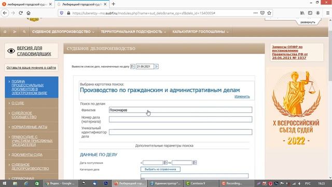
Task: Go back with the browser back arrow
Action: (x=5, y=13)
